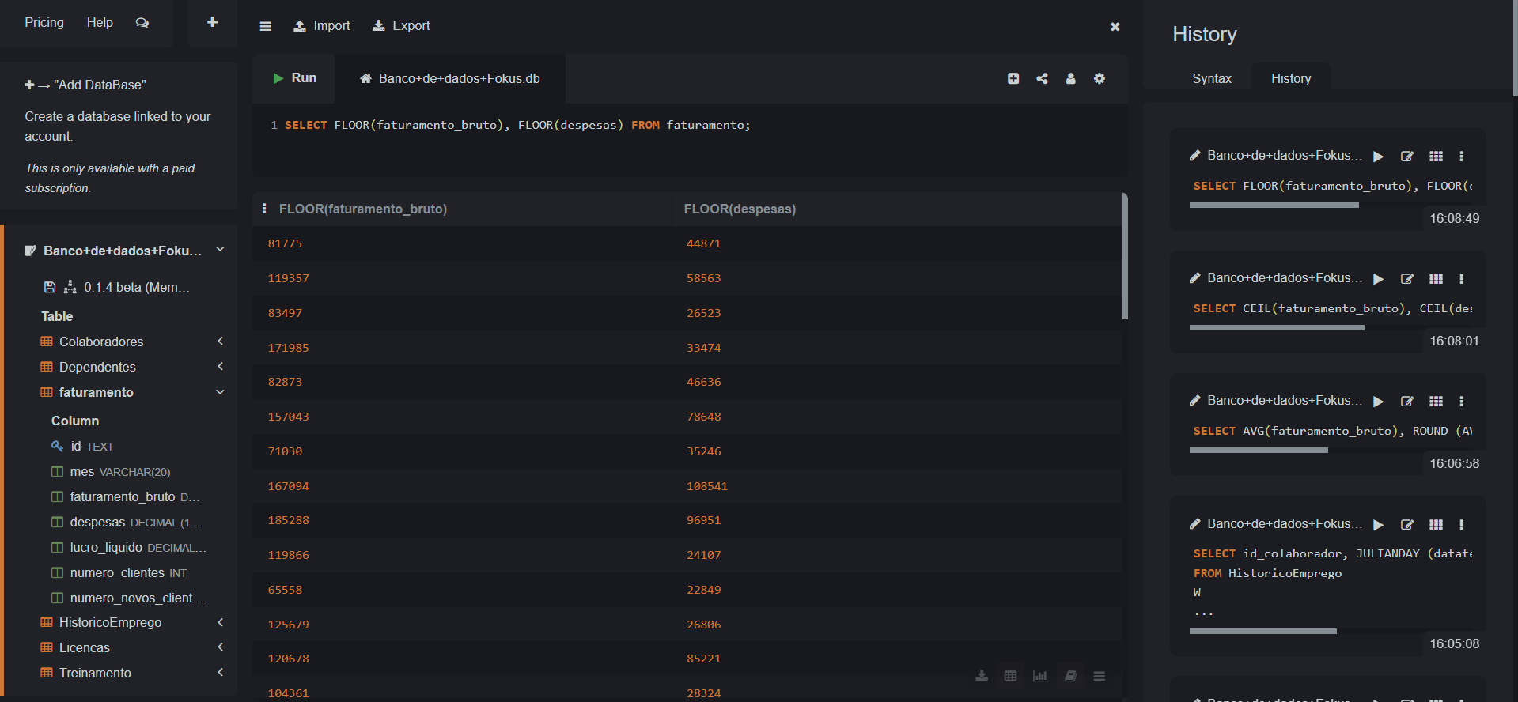Edit the 16:08:49 history query
1518x702 pixels.
click(x=1407, y=157)
